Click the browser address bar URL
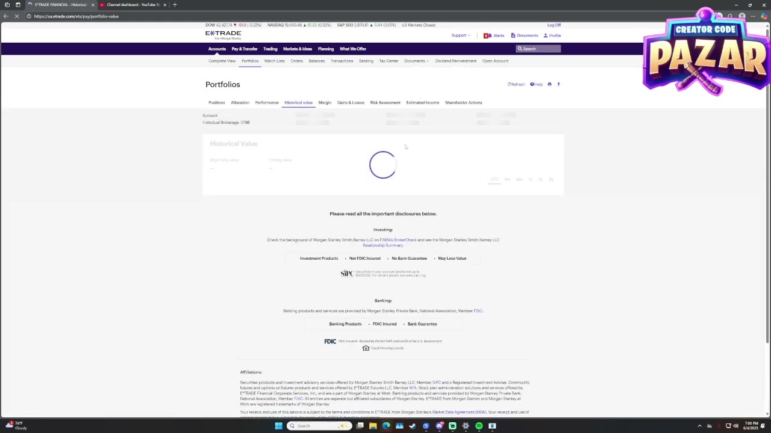 (x=76, y=16)
